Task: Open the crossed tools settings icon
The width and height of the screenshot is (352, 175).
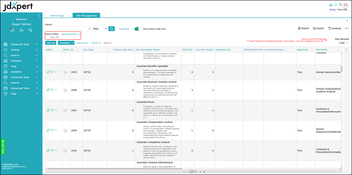Action: 341,4
